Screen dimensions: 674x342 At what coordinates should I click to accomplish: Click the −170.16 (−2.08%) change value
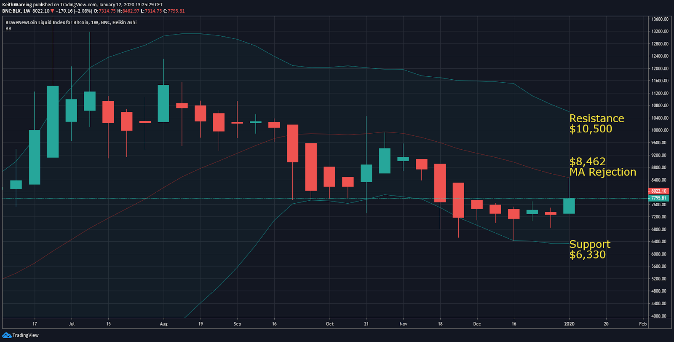coord(74,11)
